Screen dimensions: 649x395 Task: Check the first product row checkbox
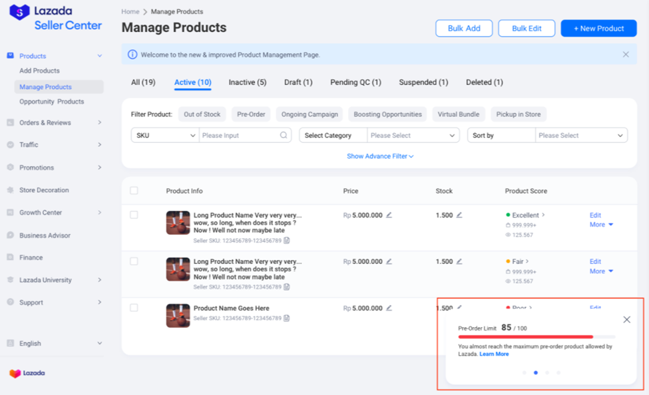pos(134,215)
